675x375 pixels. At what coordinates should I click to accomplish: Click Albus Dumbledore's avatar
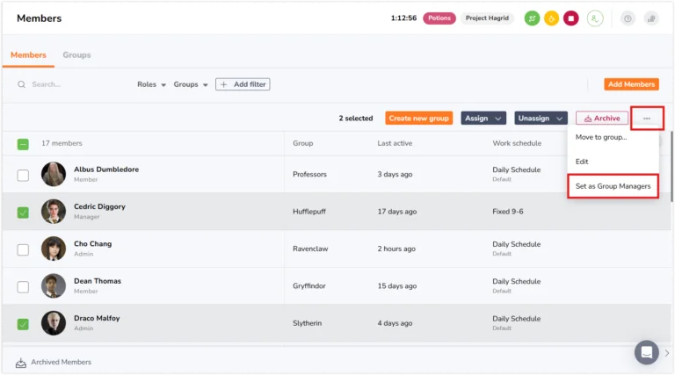[54, 174]
